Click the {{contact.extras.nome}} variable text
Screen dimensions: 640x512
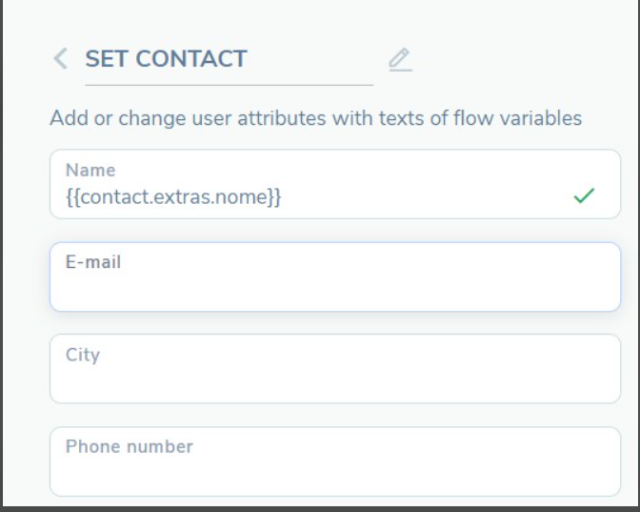(173, 197)
